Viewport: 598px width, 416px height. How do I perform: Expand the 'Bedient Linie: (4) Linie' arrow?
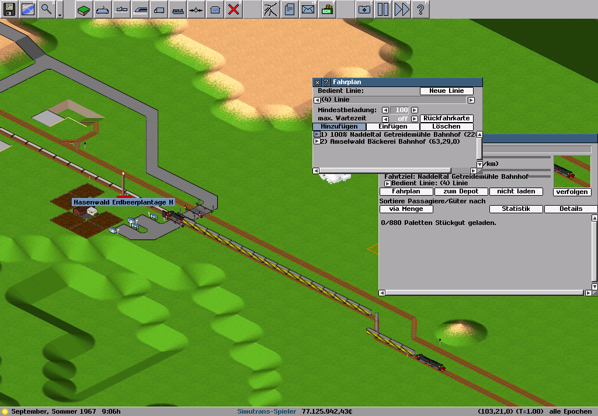point(387,183)
